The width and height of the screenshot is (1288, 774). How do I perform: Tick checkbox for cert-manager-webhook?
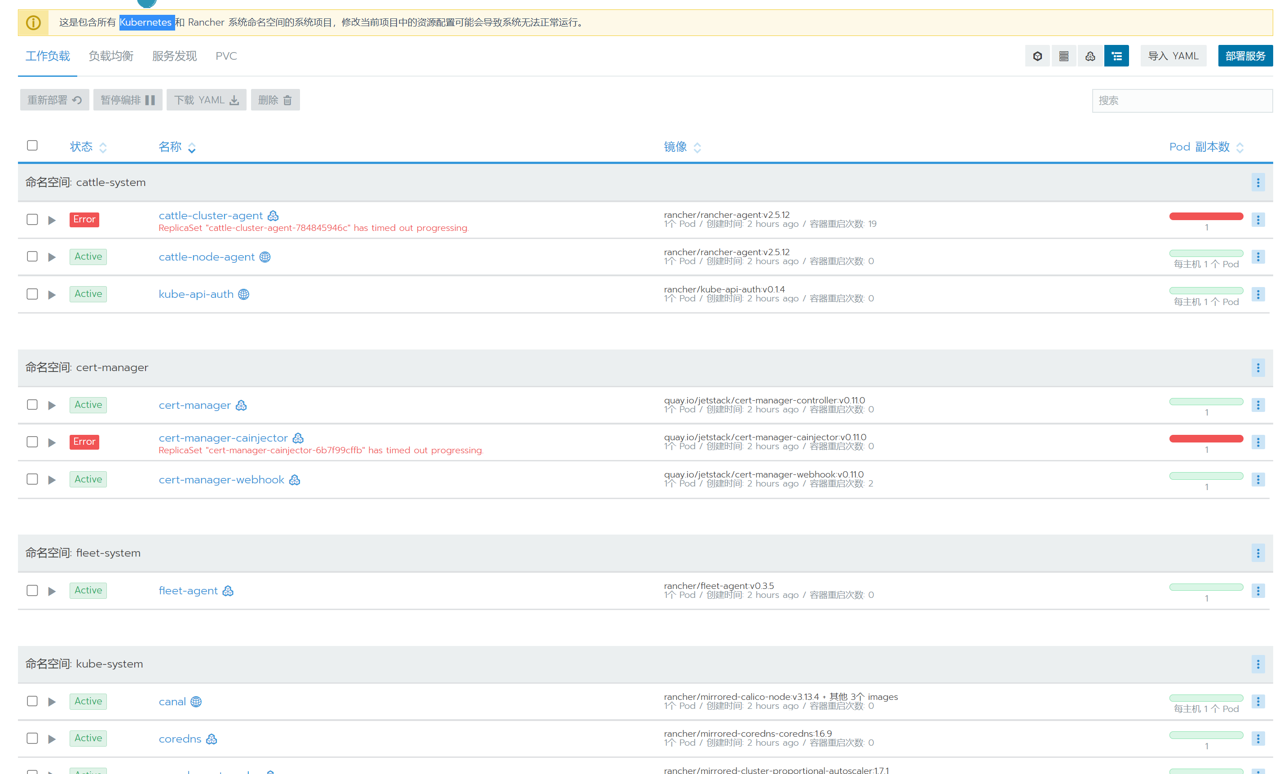[x=32, y=479]
